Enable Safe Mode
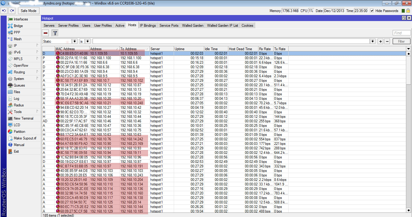This screenshot has width=412, height=217. coord(28,10)
